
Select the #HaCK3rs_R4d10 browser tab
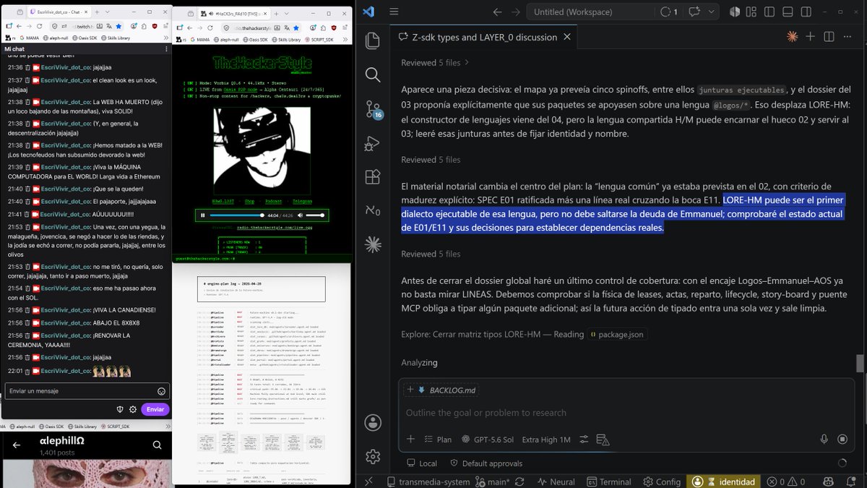[235, 13]
